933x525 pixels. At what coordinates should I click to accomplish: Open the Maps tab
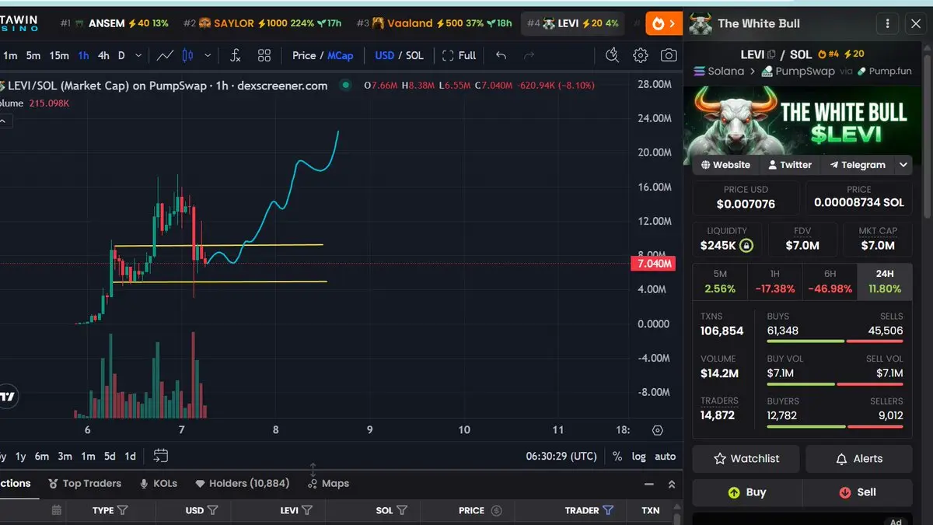click(x=329, y=483)
